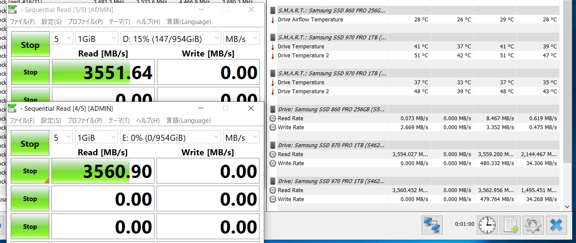Viewport: 576px width, 243px height.
Task: Open 1GiB size dropdown in the [5/5] window
Action: click(97, 39)
